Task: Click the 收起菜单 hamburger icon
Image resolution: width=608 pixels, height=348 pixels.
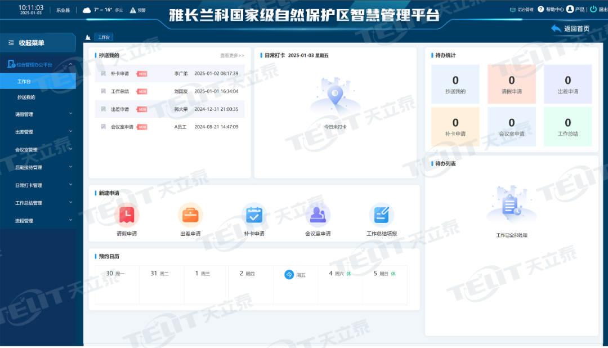Action: (x=11, y=43)
